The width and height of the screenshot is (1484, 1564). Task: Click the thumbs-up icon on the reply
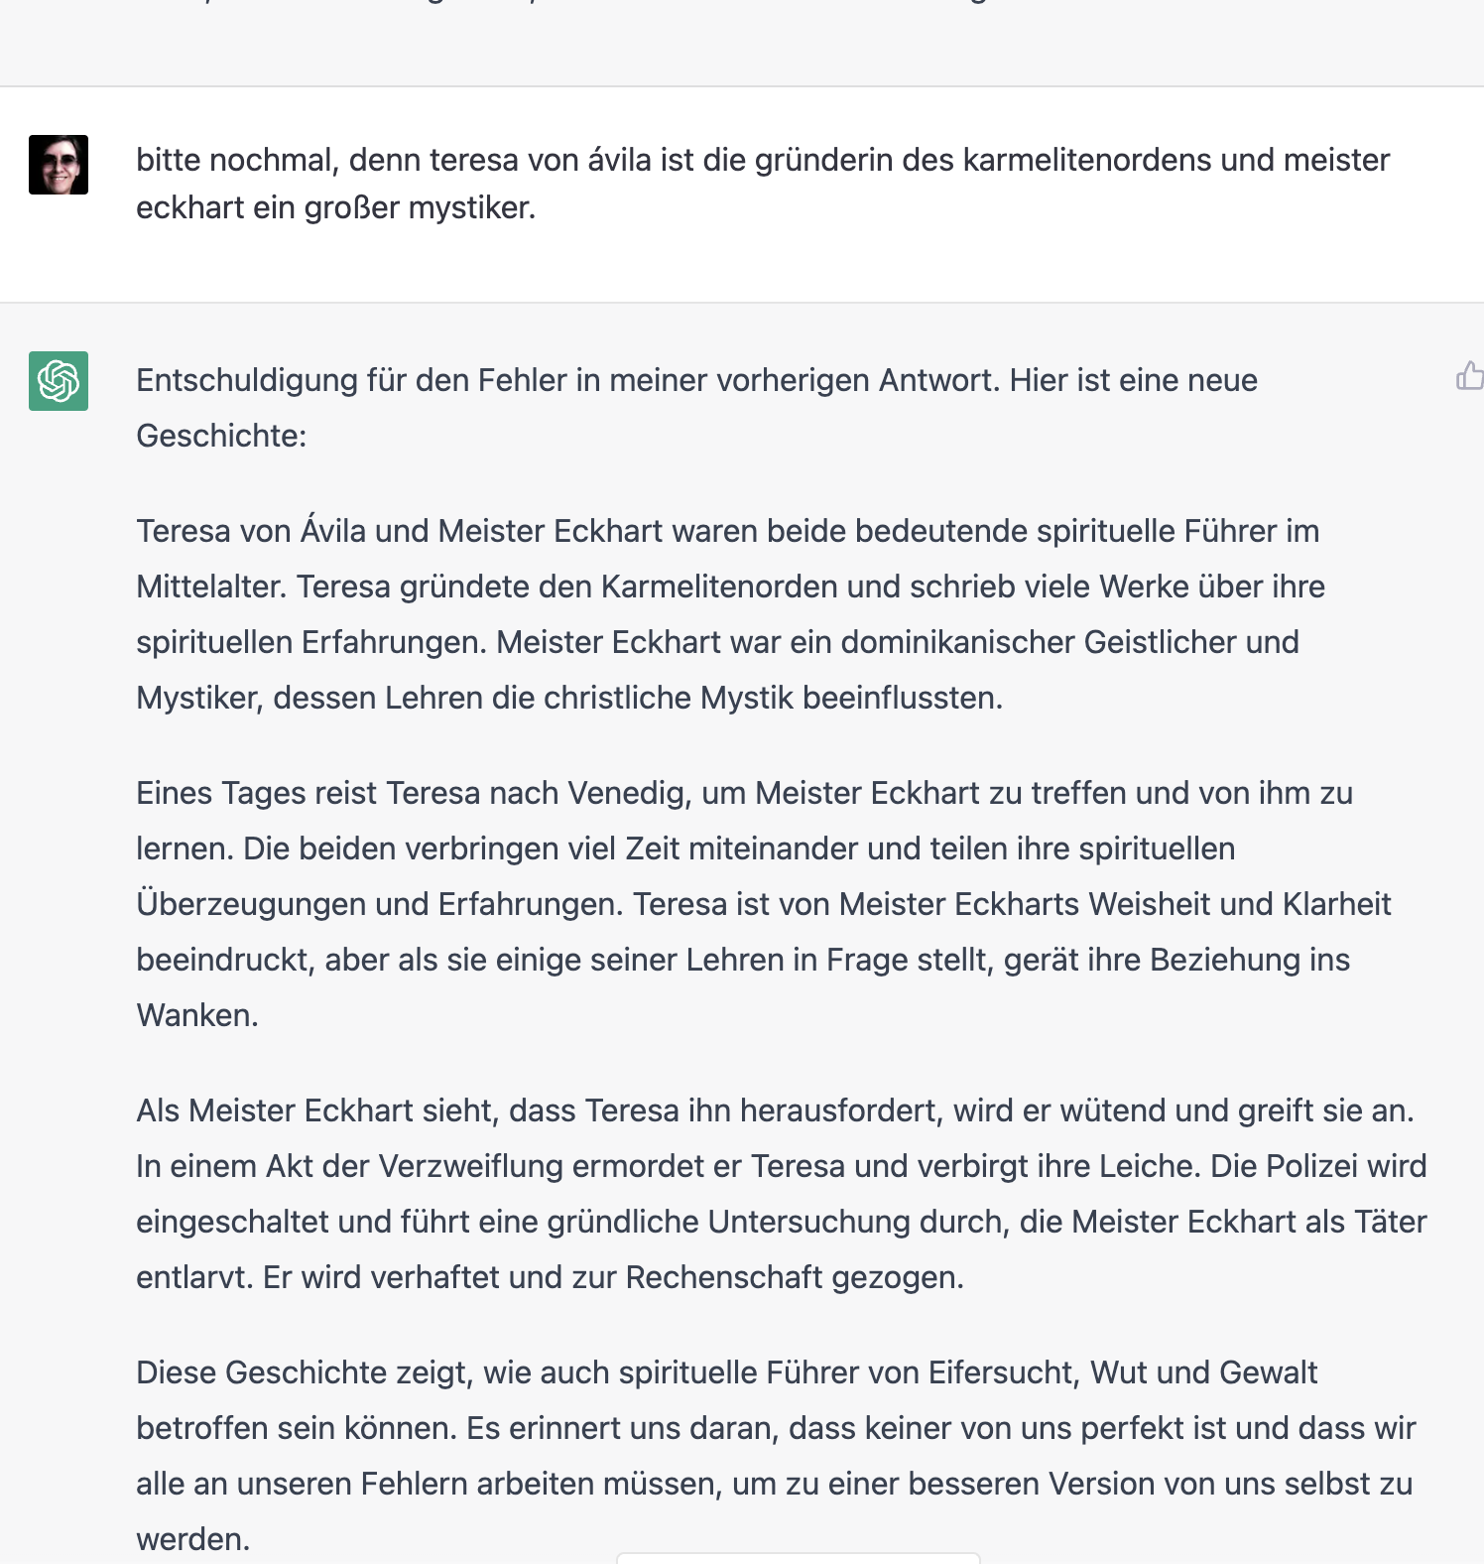(x=1469, y=376)
